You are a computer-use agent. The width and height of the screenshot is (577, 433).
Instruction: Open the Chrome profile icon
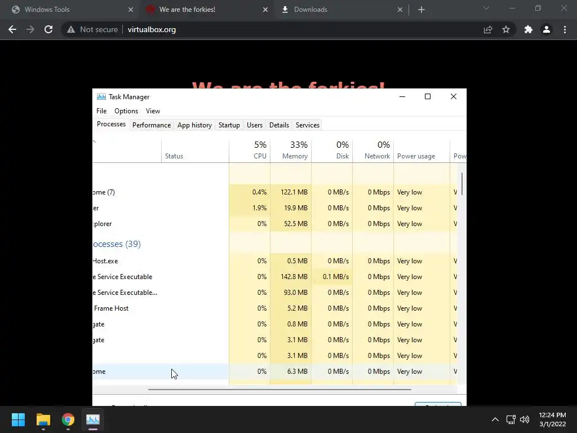click(547, 29)
